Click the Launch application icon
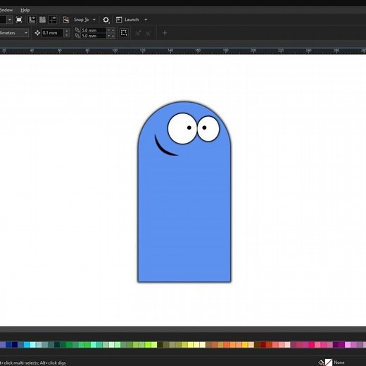The width and height of the screenshot is (366, 366). [119, 20]
